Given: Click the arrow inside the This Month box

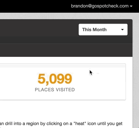Looking at the screenshot, I should point(122,30).
